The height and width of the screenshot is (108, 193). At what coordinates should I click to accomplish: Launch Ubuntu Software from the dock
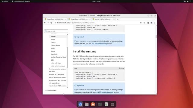click(93, 104)
